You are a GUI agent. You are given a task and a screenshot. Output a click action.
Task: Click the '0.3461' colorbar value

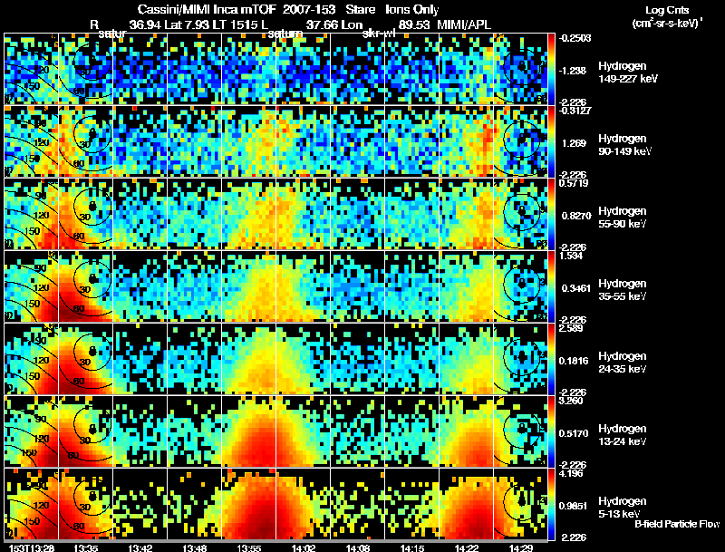pos(576,288)
